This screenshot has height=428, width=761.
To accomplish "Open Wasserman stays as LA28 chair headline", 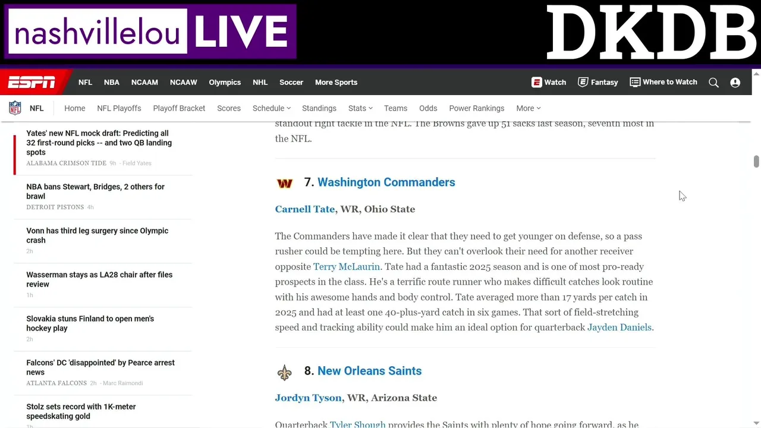I will tap(99, 279).
